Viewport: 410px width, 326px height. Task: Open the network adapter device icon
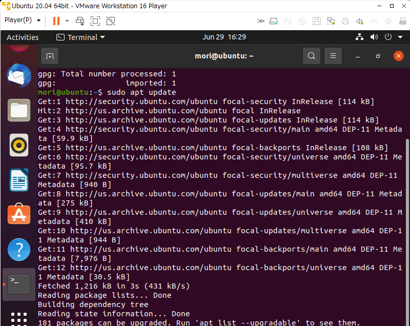(x=331, y=21)
